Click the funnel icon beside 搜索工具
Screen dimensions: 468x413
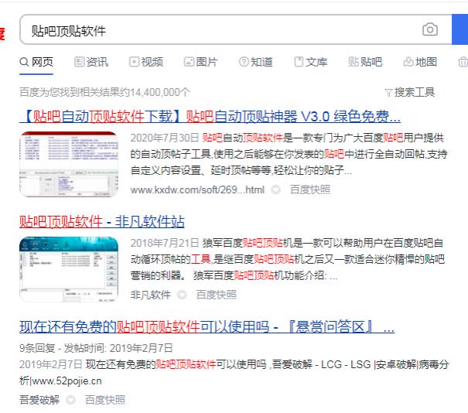coord(388,93)
